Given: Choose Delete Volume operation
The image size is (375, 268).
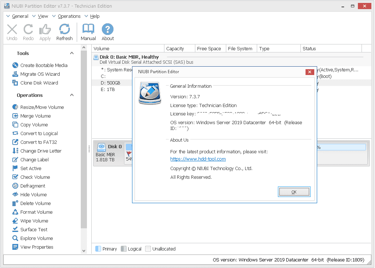Looking at the screenshot, I should coord(32,203).
